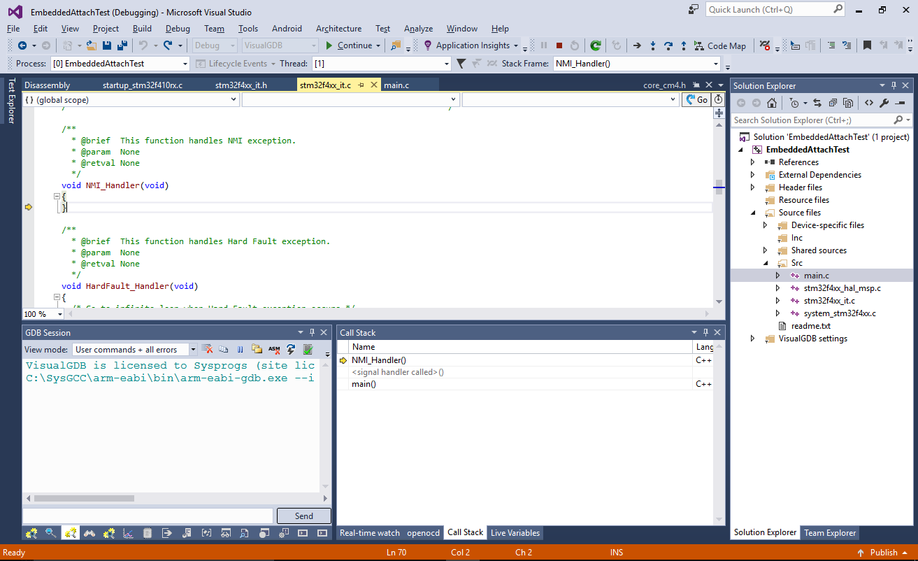Click the Save All icon in toolbar
Screen dimensions: 918x561
pyautogui.click(x=122, y=45)
